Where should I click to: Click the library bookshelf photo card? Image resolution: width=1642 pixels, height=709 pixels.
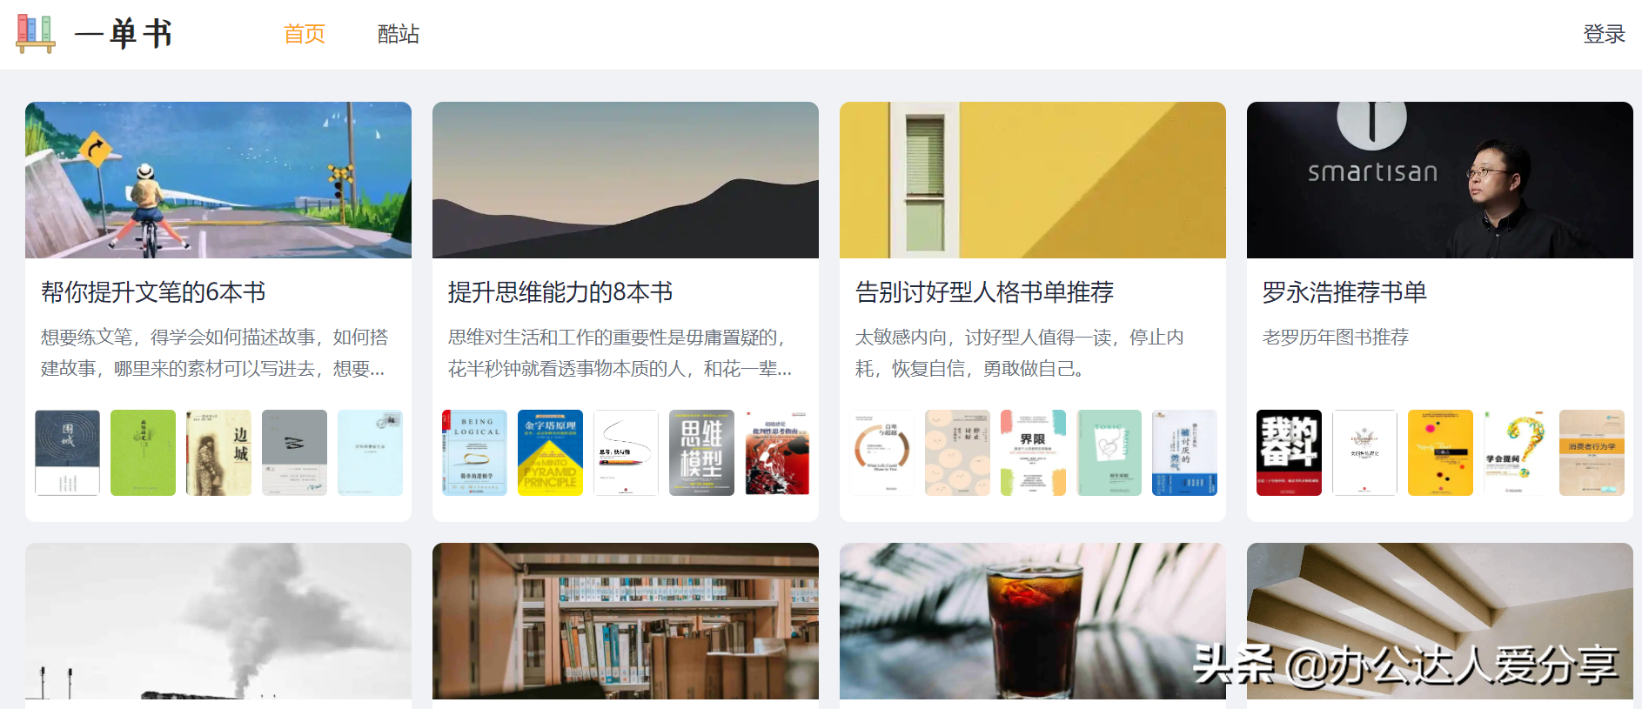tap(626, 622)
